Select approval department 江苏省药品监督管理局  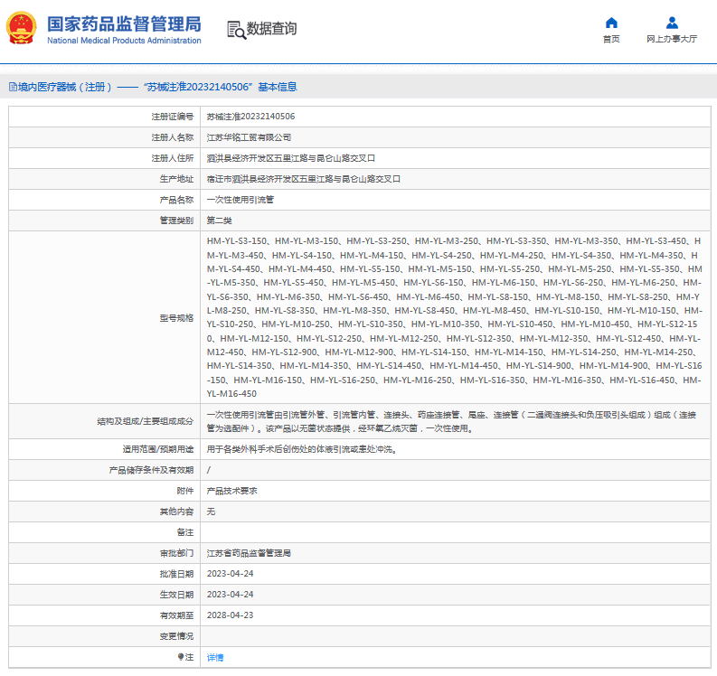pyautogui.click(x=249, y=553)
